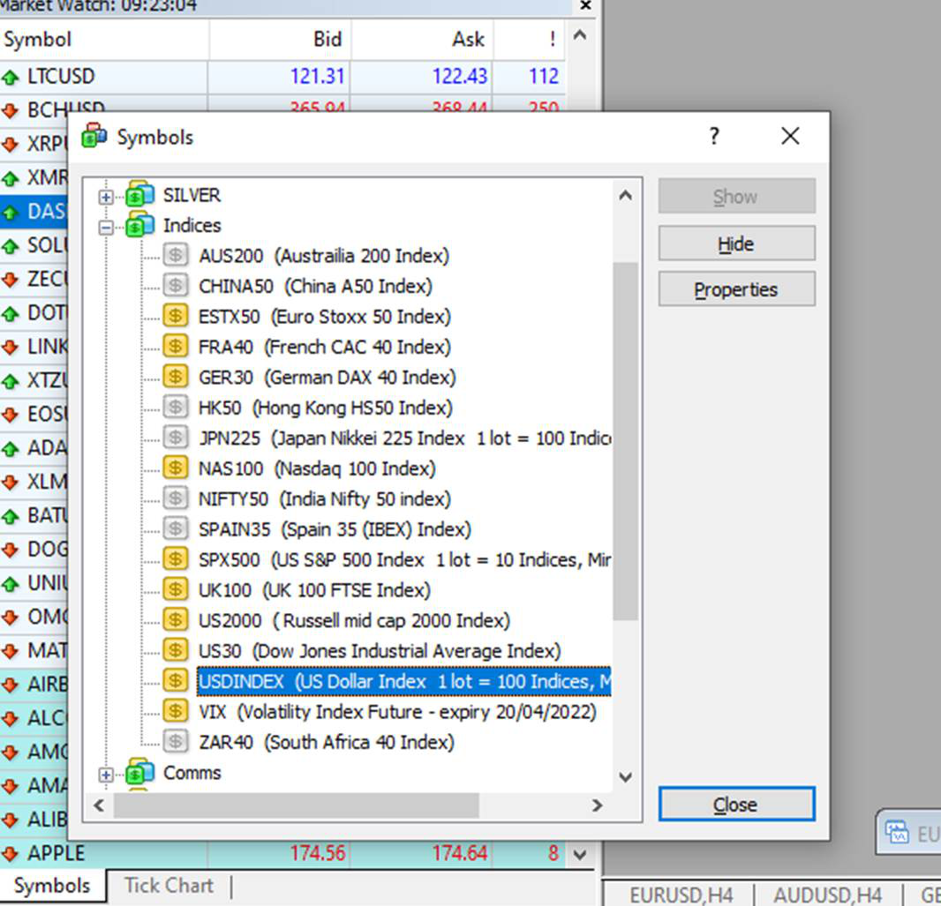Screen dimensions: 941x906
Task: Click the FRA40 gold dollar icon
Action: point(176,347)
